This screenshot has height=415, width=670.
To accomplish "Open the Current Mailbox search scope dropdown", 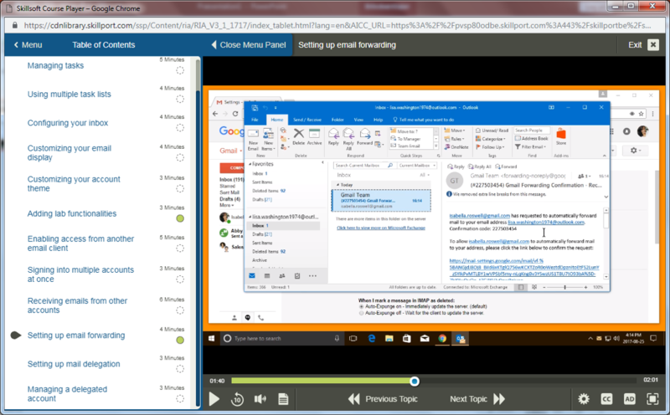I will pos(417,165).
